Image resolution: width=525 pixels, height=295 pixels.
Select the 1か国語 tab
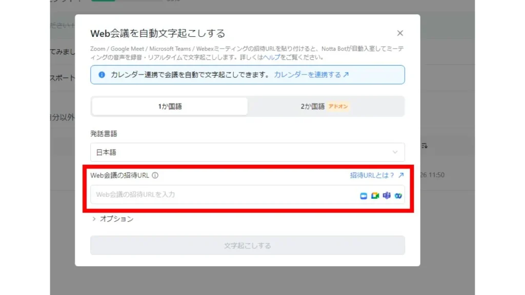[170, 107]
